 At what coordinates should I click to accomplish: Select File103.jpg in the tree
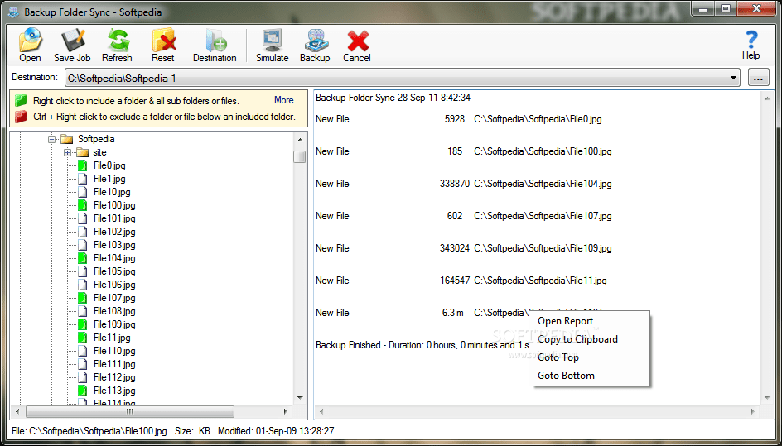click(114, 245)
